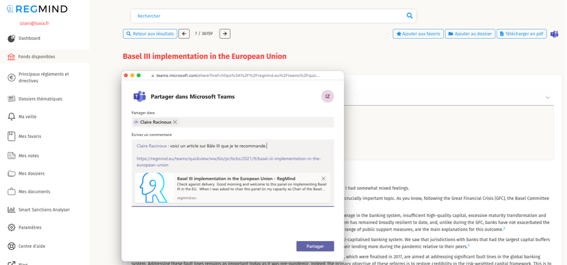Screen dimensions: 567x265
Task: Click the Dashboard pie chart icon
Action: tap(11, 38)
